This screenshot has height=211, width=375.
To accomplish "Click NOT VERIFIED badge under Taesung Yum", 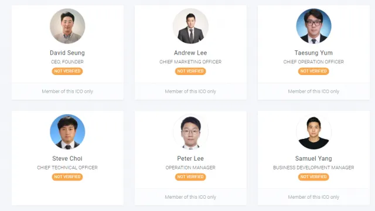I will click(313, 71).
